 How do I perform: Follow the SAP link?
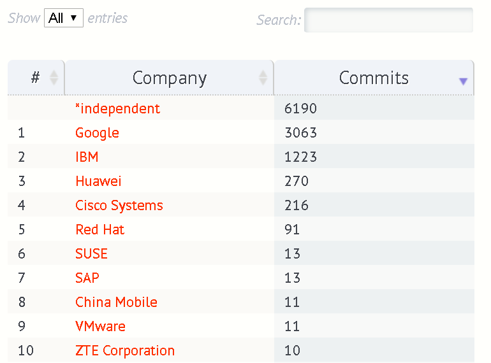pos(87,278)
